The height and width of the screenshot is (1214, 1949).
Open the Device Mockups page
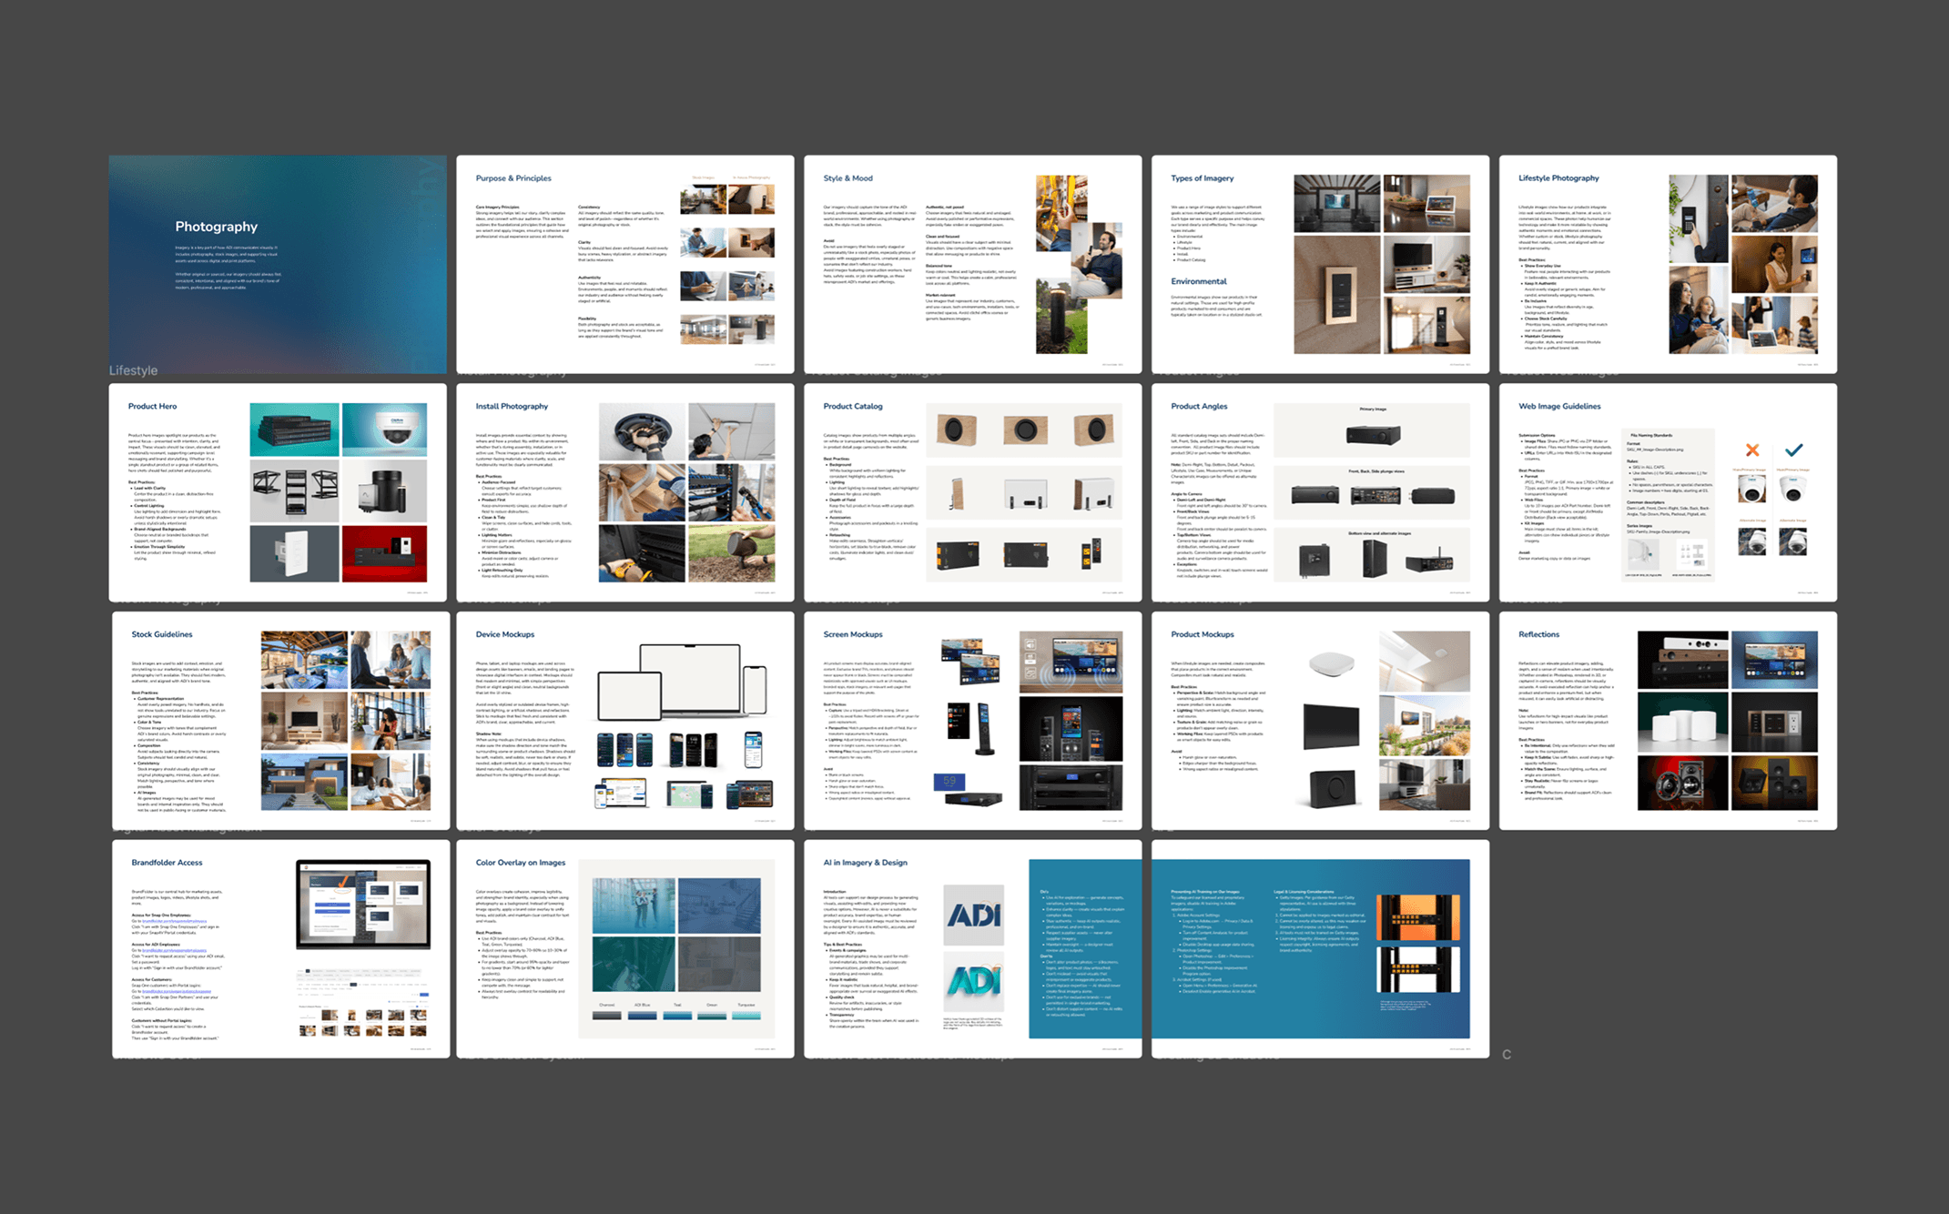point(624,721)
